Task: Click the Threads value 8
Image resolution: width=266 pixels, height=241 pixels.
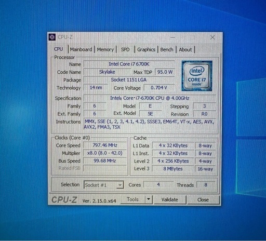Action: [206, 185]
